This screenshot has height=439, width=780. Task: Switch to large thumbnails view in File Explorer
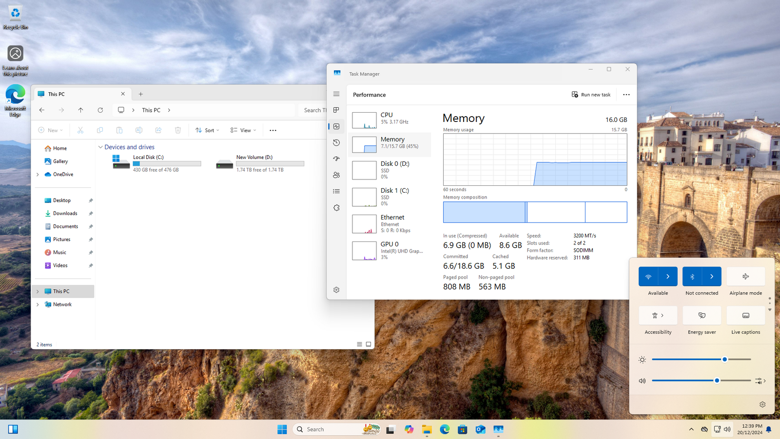[369, 344]
